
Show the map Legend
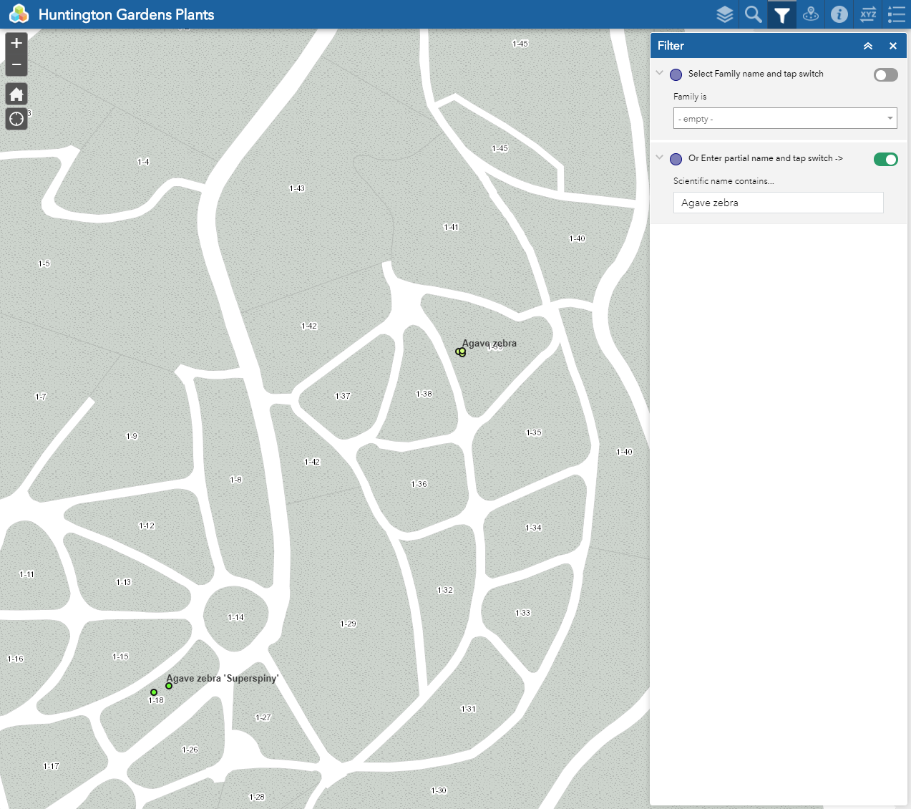point(896,14)
